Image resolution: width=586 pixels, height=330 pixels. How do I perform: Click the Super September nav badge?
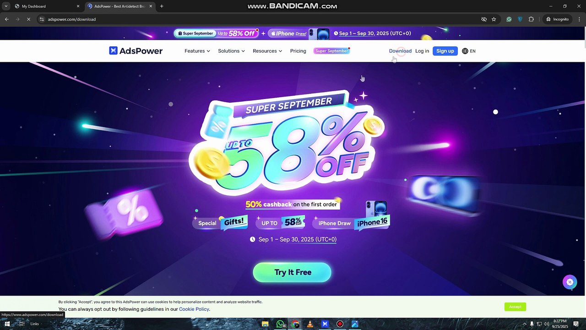[332, 51]
